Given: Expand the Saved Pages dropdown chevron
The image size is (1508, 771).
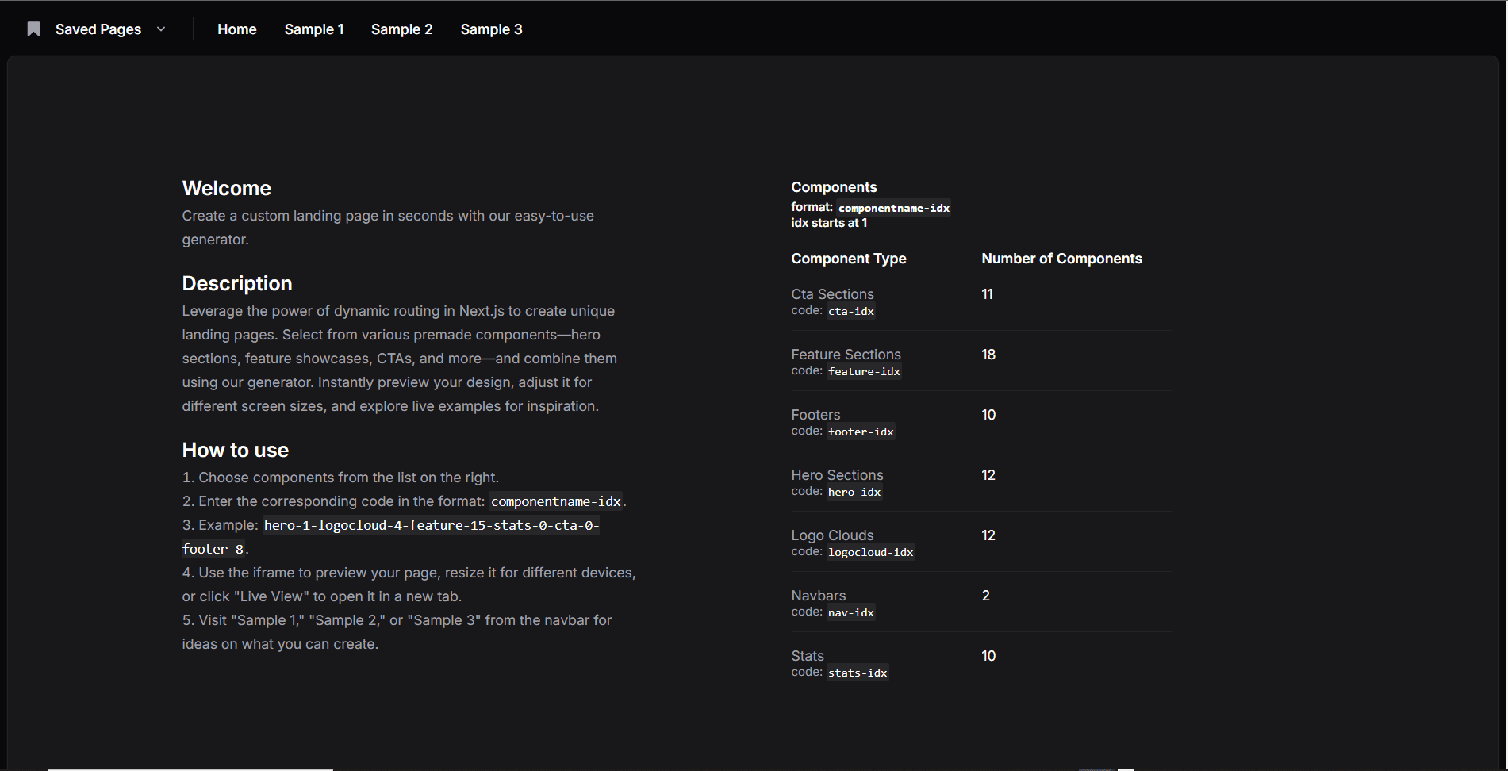Looking at the screenshot, I should (161, 29).
